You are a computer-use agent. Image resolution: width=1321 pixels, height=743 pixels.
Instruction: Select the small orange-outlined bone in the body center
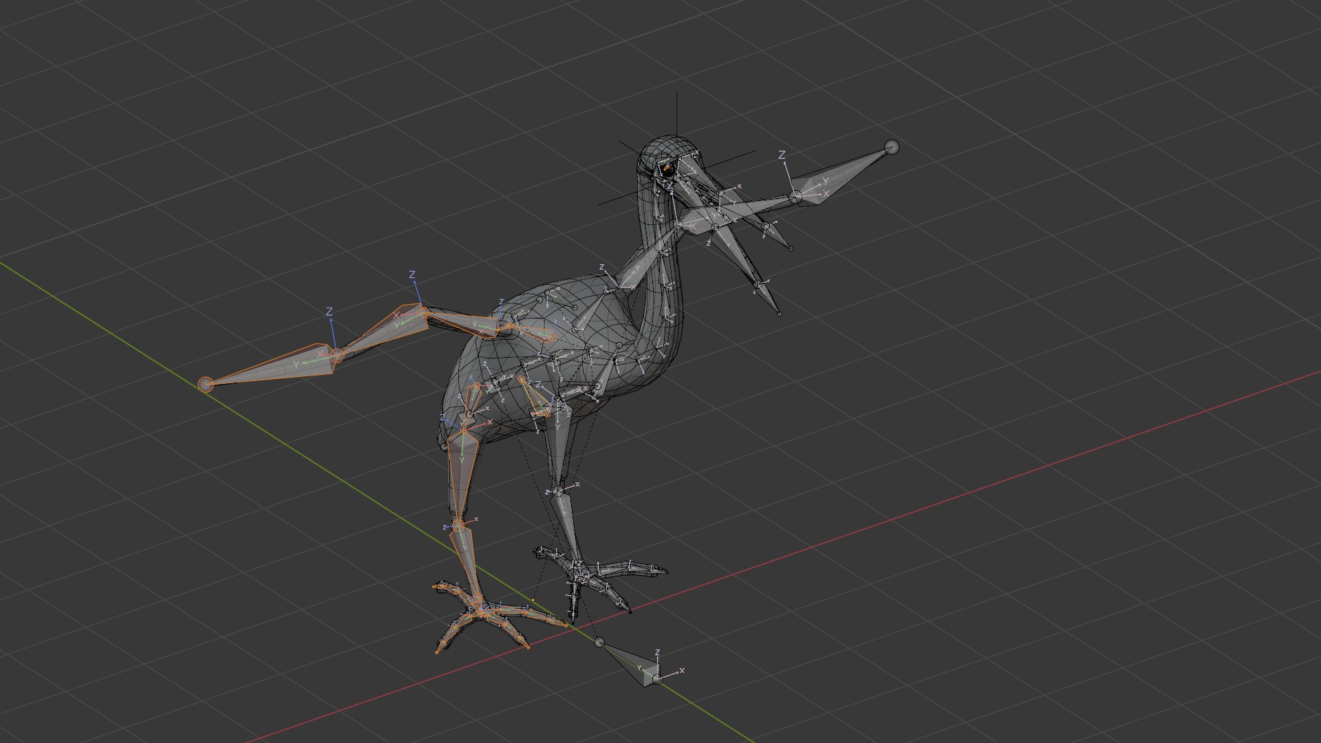pos(535,399)
